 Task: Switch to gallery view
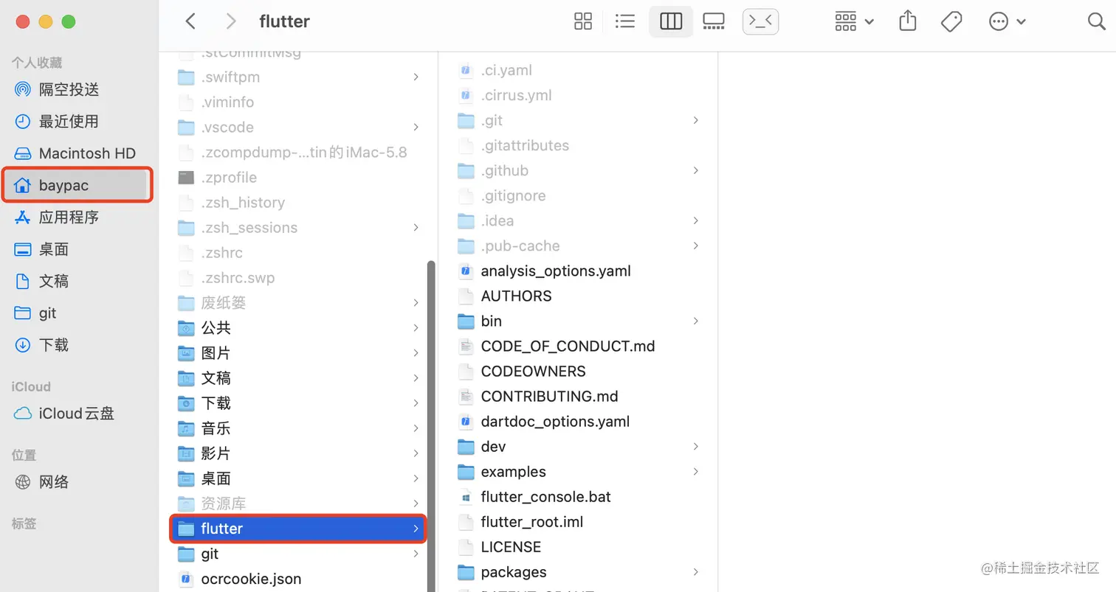click(714, 21)
